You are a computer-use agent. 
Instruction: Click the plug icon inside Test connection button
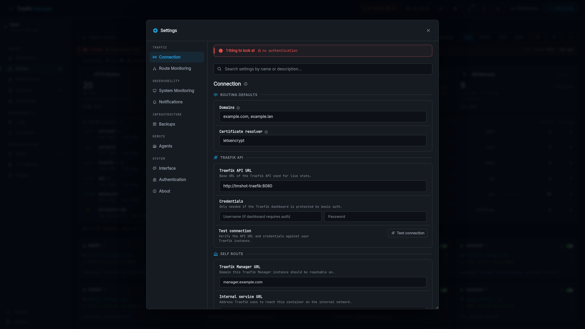[x=393, y=233]
